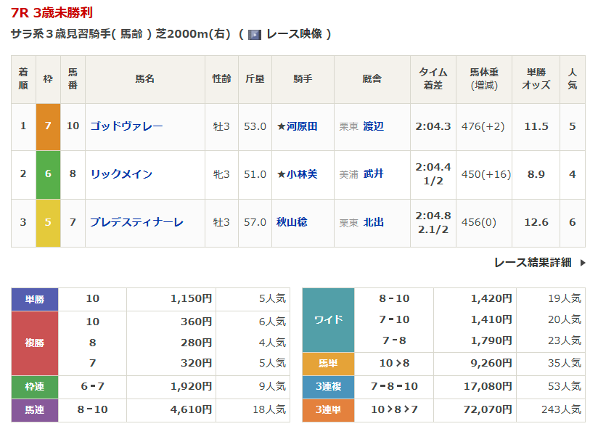
Task: Click the 単勝 payout label
Action: pos(35,298)
